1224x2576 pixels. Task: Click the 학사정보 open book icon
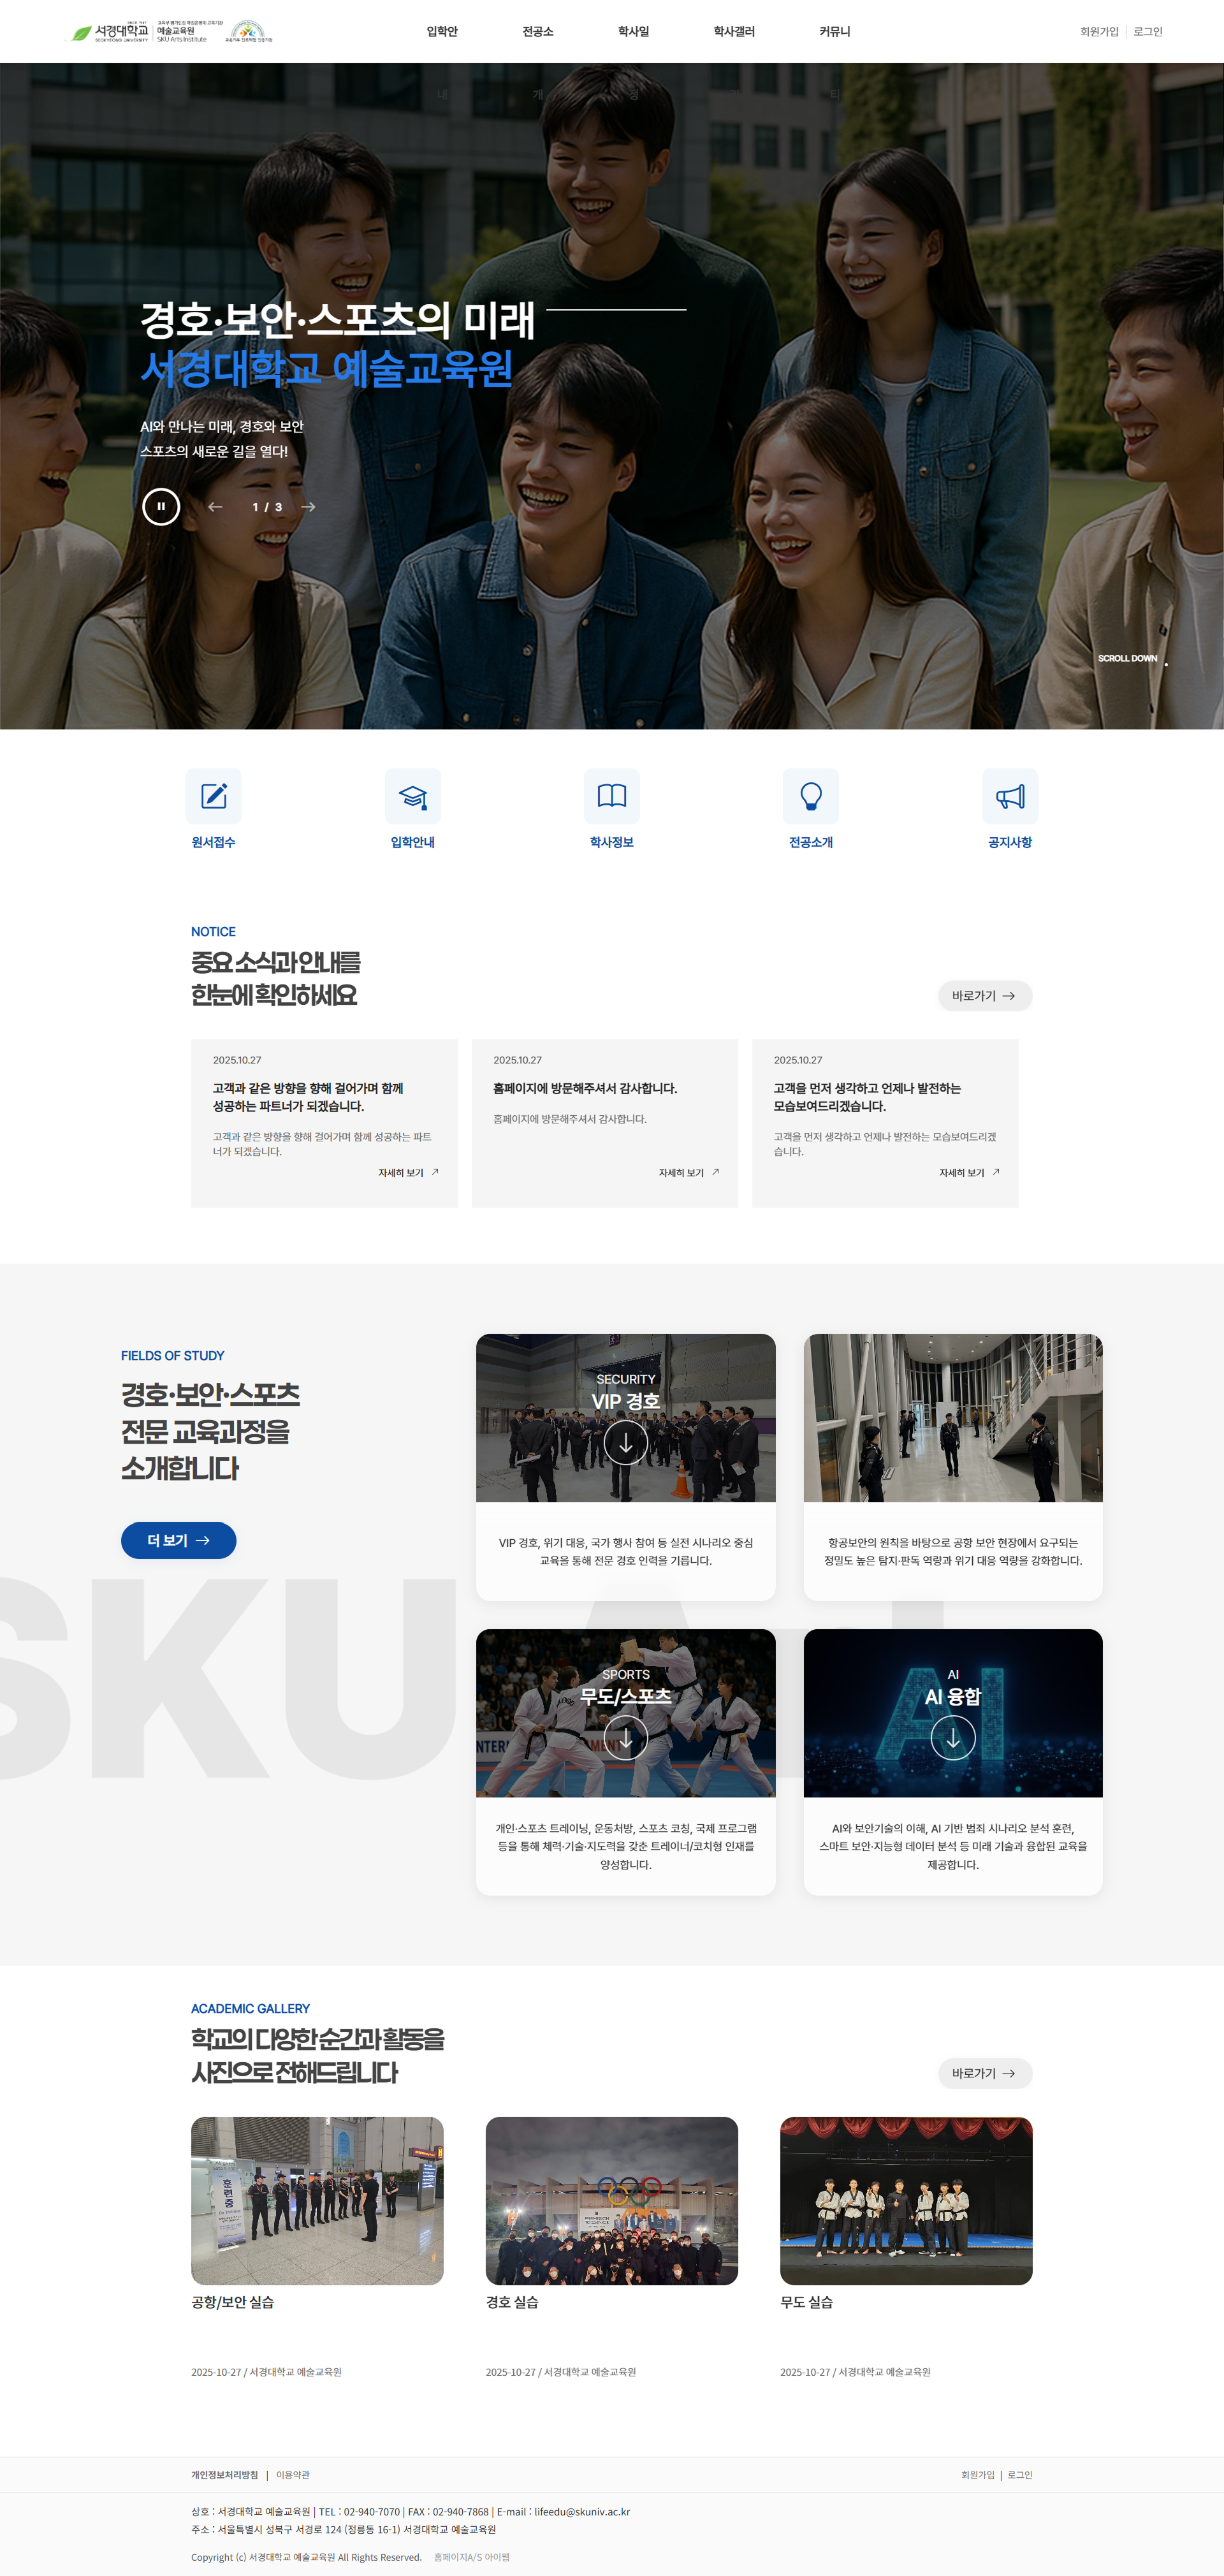(x=611, y=796)
